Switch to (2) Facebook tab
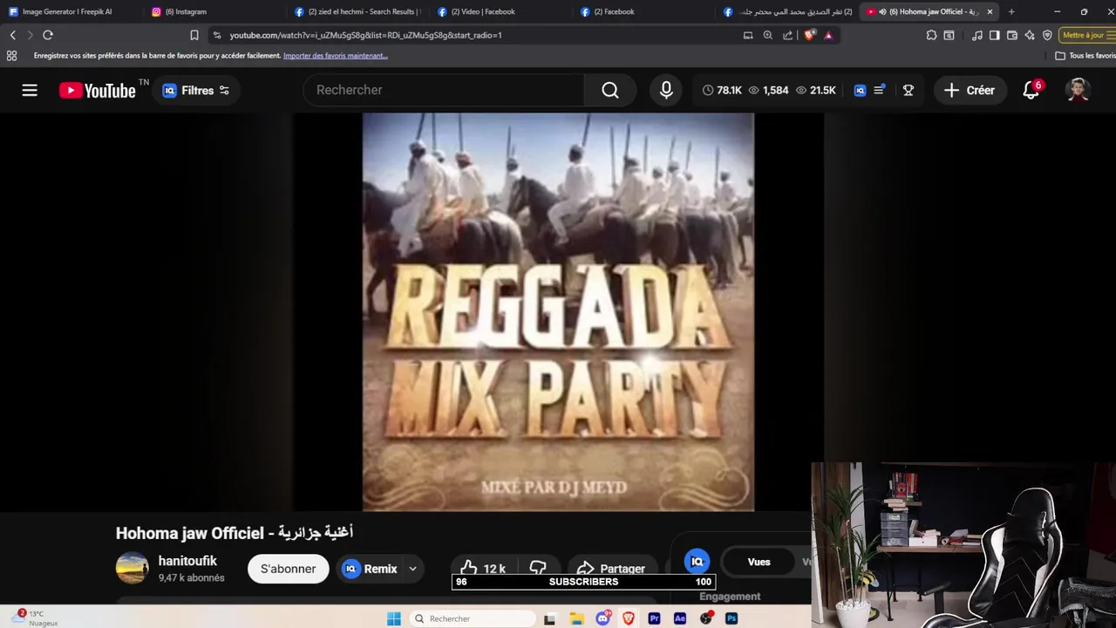The width and height of the screenshot is (1116, 628). (x=643, y=11)
